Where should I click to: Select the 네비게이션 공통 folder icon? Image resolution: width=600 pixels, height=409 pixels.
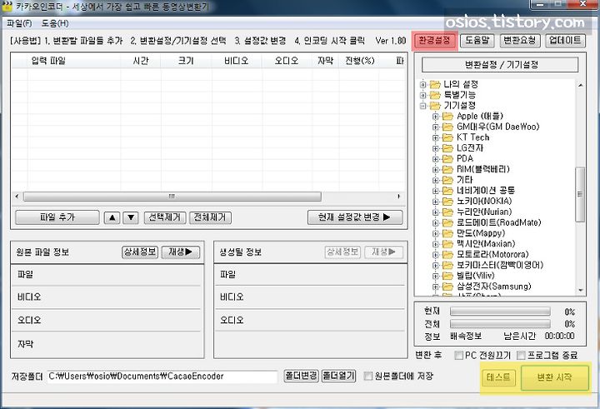(x=447, y=191)
